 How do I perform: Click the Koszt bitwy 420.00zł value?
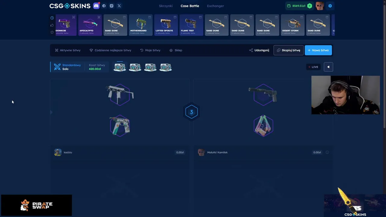click(95, 69)
